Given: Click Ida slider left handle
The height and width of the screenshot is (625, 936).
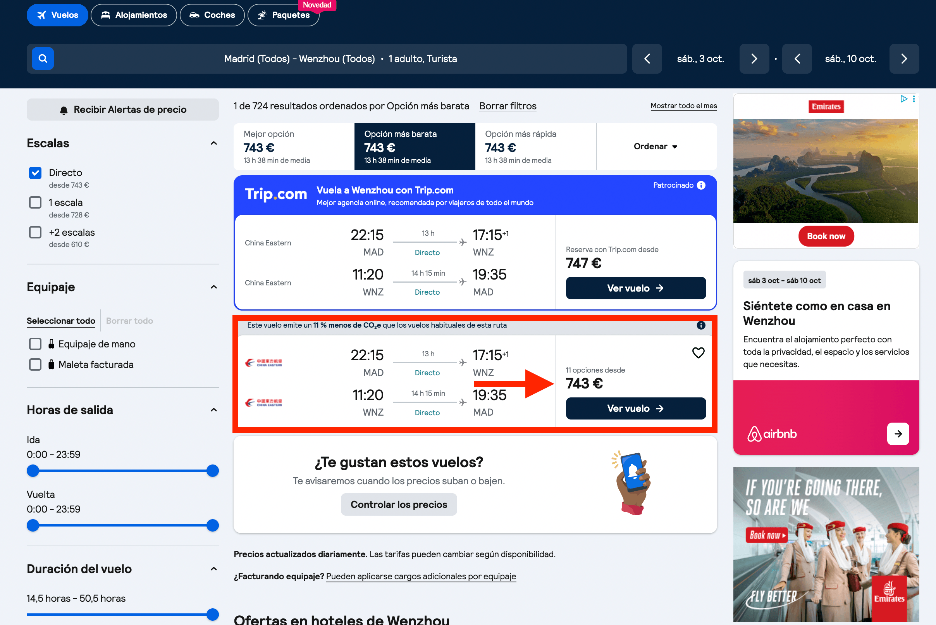Looking at the screenshot, I should click(33, 471).
